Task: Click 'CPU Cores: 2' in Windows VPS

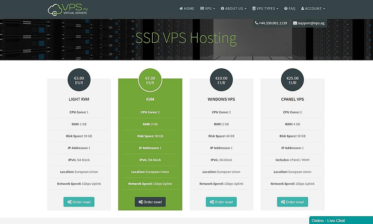Action: pyautogui.click(x=221, y=112)
